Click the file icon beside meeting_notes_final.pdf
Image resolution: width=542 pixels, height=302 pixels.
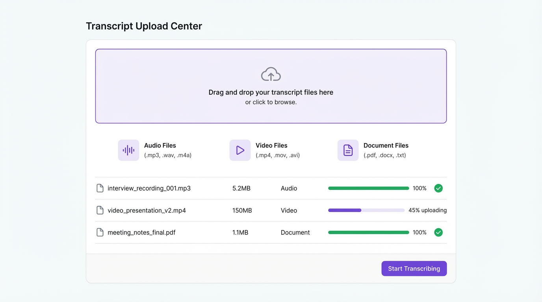[100, 232]
